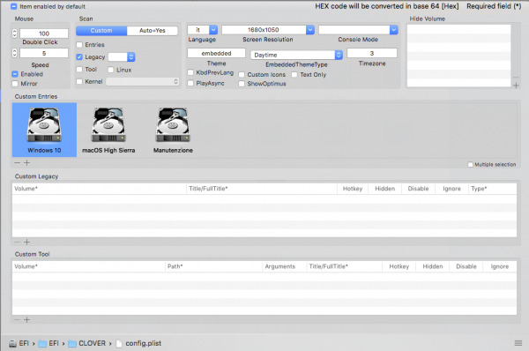Click the Custom Legacy Disable header
The width and height of the screenshot is (529, 351).
coord(418,189)
